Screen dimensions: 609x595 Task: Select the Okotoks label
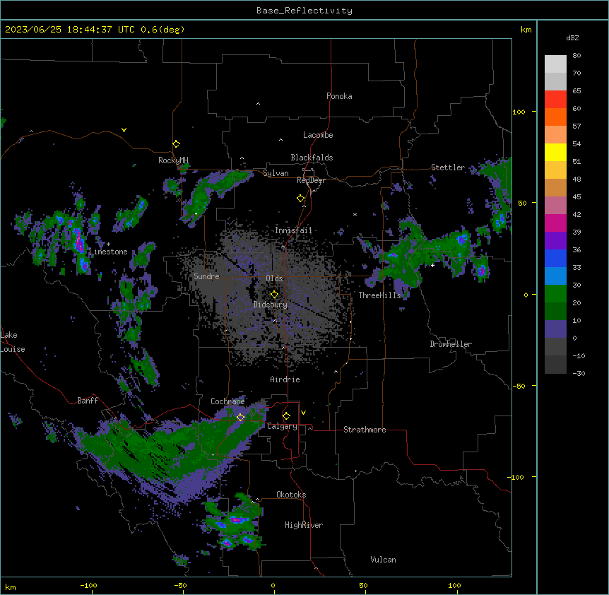pos(291,495)
